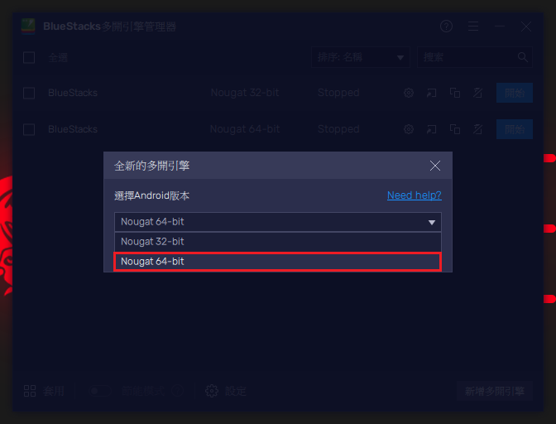556x424 pixels.
Task: Click the Stopped status of Nougat 32-bit row
Action: 338,93
